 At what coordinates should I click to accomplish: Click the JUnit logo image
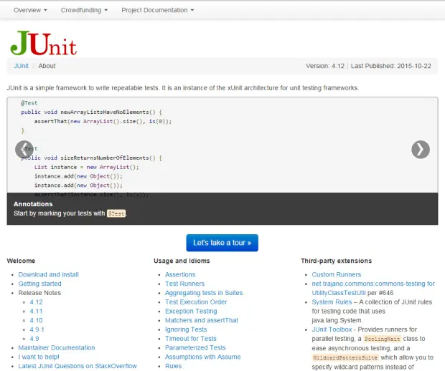(x=43, y=43)
